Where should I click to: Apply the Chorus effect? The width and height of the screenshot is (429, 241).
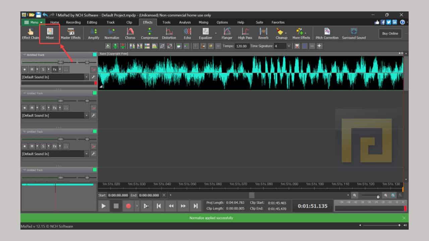click(x=130, y=33)
